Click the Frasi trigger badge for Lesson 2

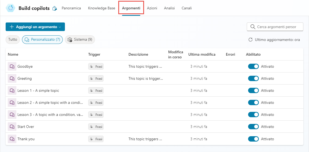(x=96, y=102)
